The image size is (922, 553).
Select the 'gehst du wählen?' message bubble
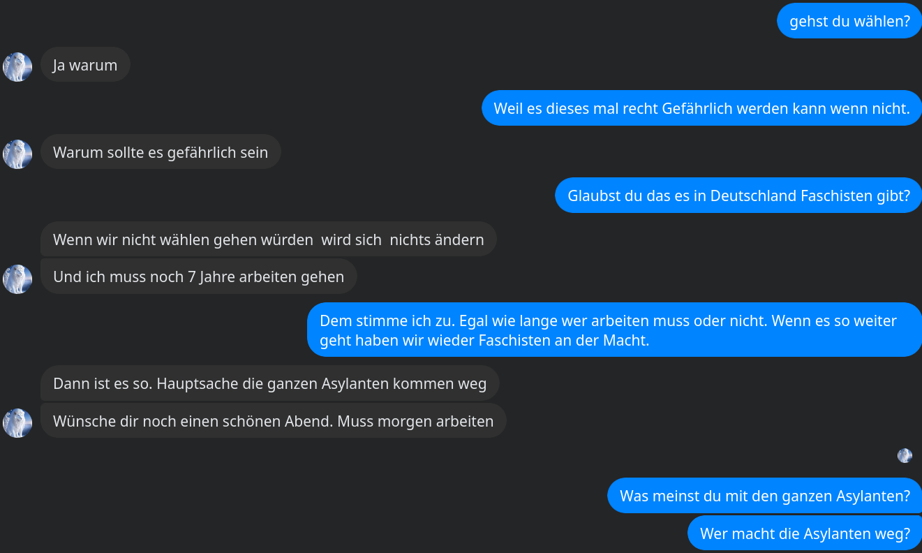(x=849, y=21)
